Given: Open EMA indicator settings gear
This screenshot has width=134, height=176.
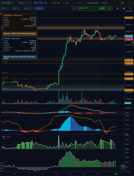Looking at the screenshot, I should 1,163.
